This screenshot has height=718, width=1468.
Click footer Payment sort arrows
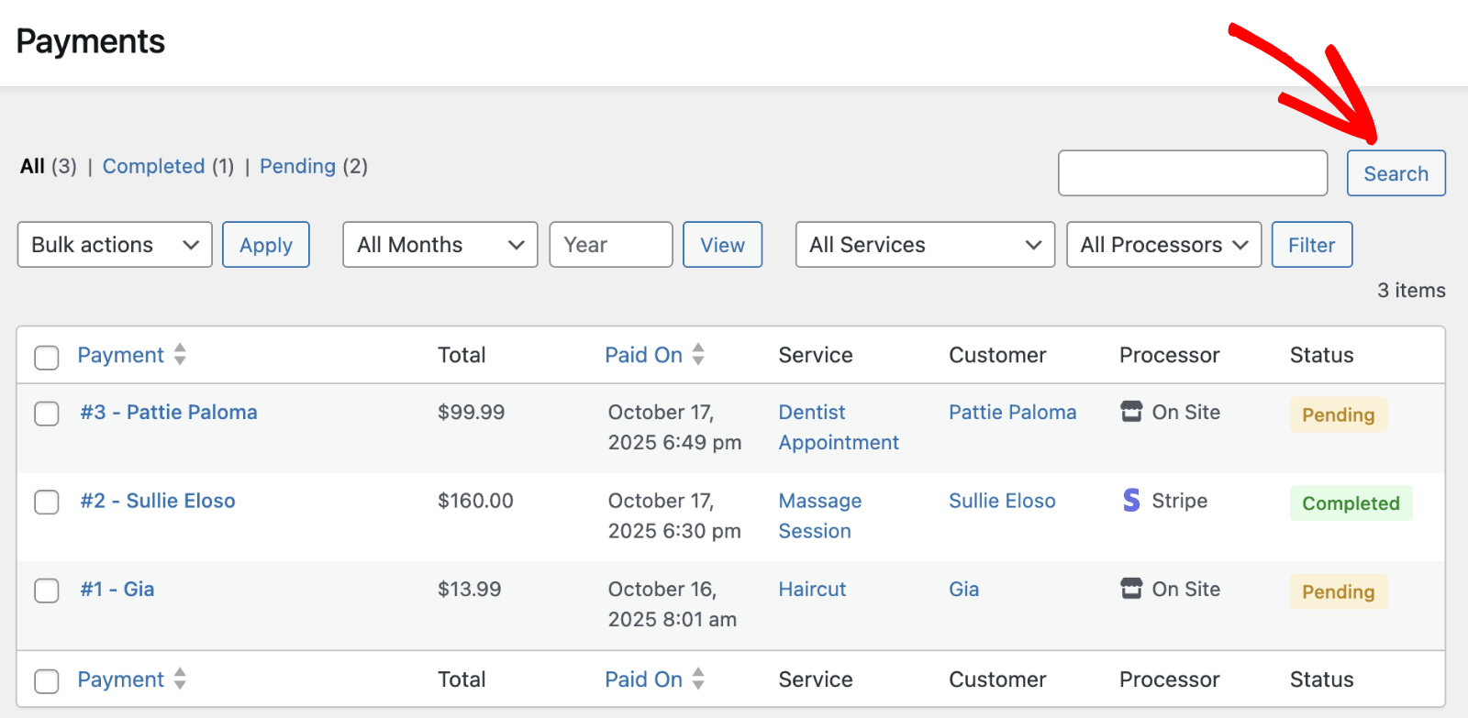point(180,679)
